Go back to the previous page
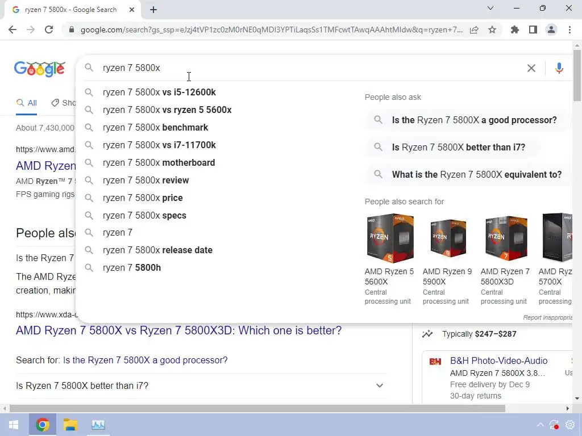 coord(13,30)
